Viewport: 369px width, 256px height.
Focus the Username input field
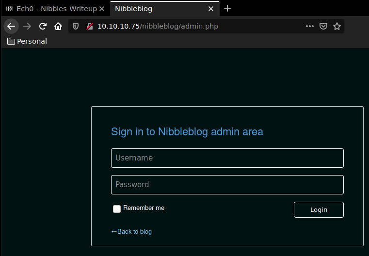[x=227, y=158]
